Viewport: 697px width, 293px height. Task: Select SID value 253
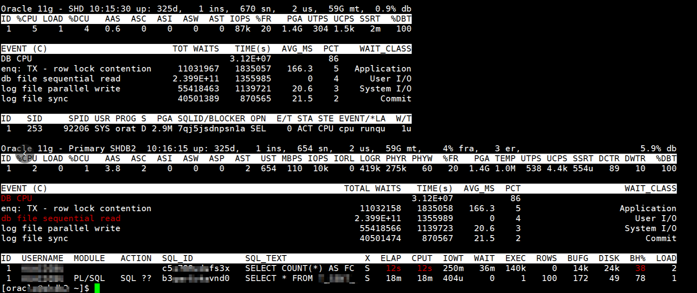tap(34, 129)
